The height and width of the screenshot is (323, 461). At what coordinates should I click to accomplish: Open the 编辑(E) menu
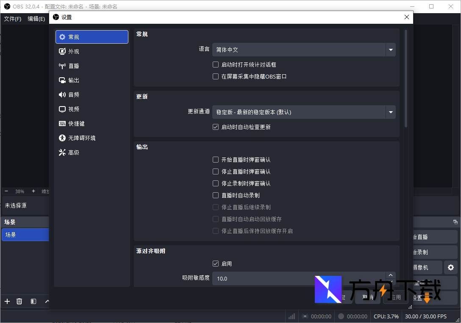point(36,19)
